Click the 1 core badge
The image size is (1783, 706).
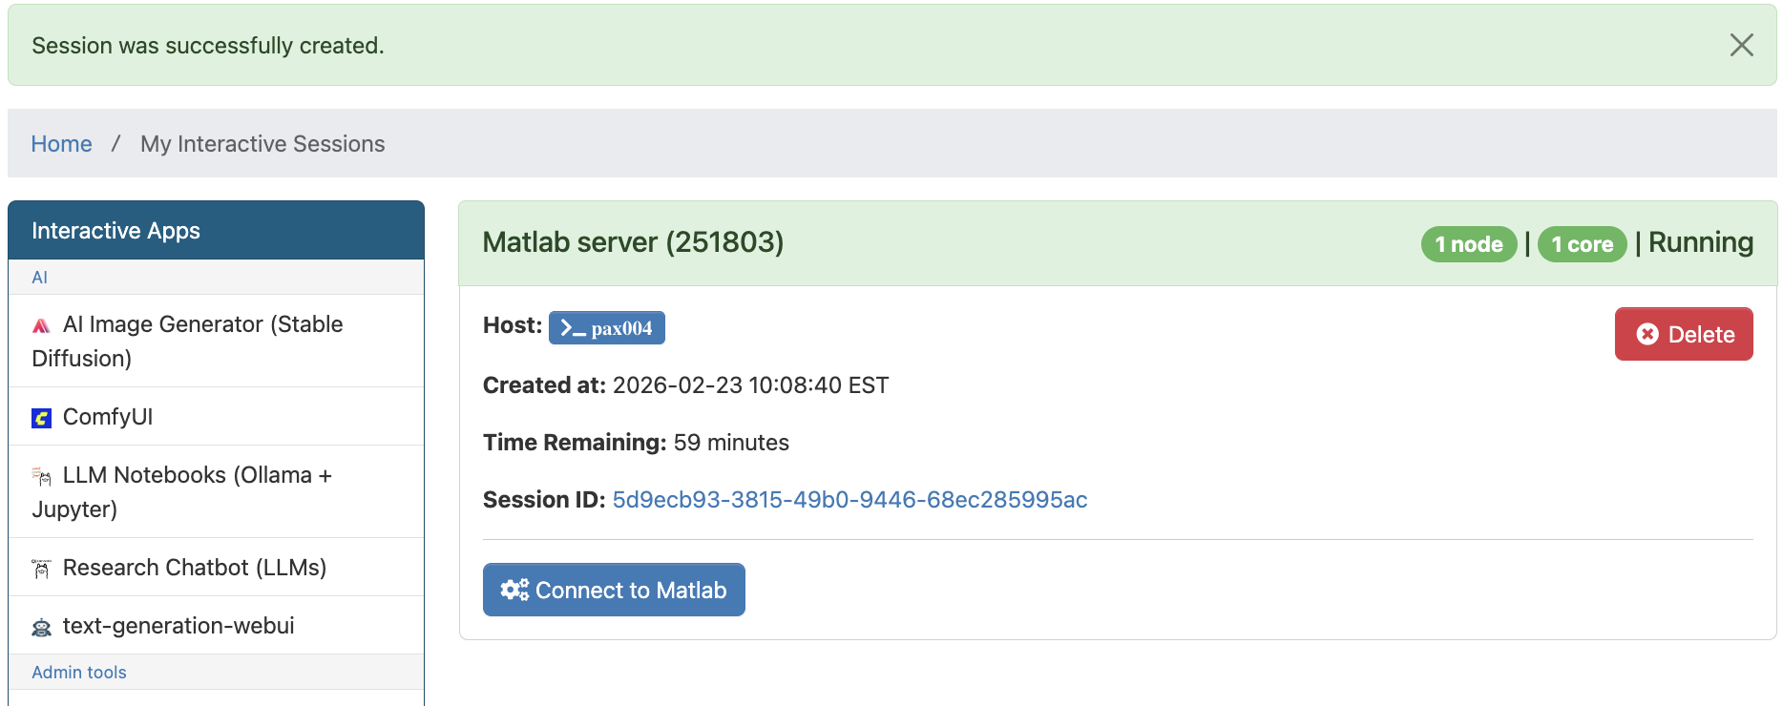click(x=1582, y=244)
